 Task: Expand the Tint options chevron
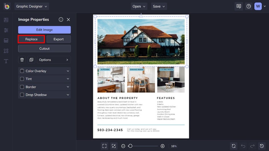click(68, 79)
